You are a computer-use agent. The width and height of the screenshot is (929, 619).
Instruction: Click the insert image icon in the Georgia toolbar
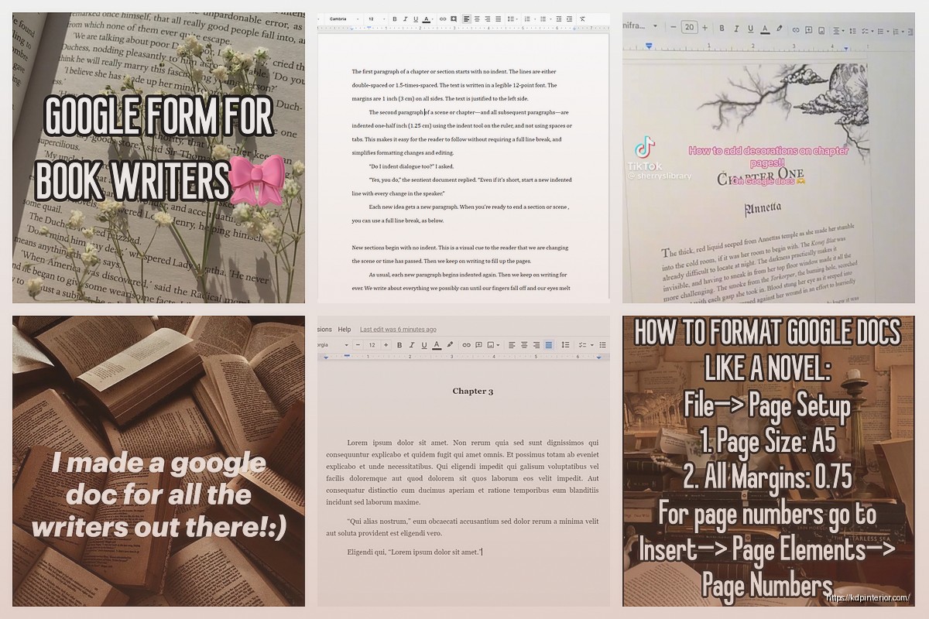(490, 345)
